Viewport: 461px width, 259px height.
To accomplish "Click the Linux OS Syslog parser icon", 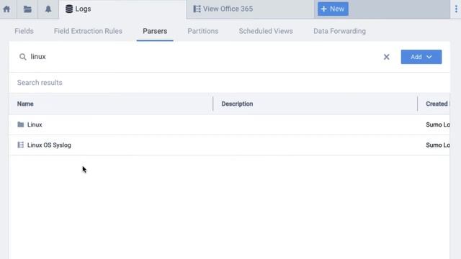I will click(21, 145).
